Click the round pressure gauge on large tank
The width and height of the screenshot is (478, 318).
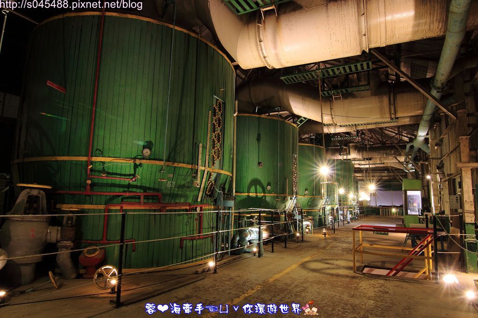pyautogui.click(x=146, y=152)
